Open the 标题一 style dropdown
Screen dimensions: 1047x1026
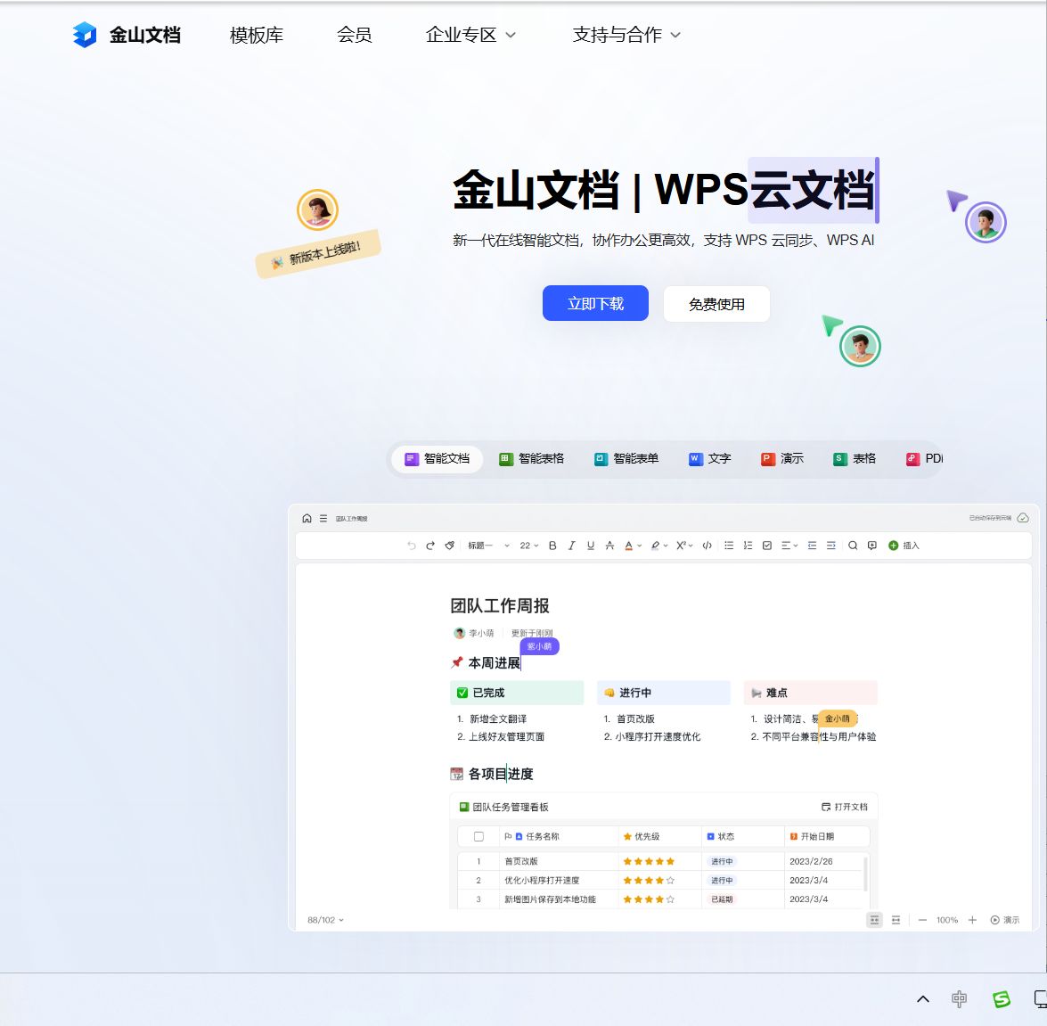point(488,546)
